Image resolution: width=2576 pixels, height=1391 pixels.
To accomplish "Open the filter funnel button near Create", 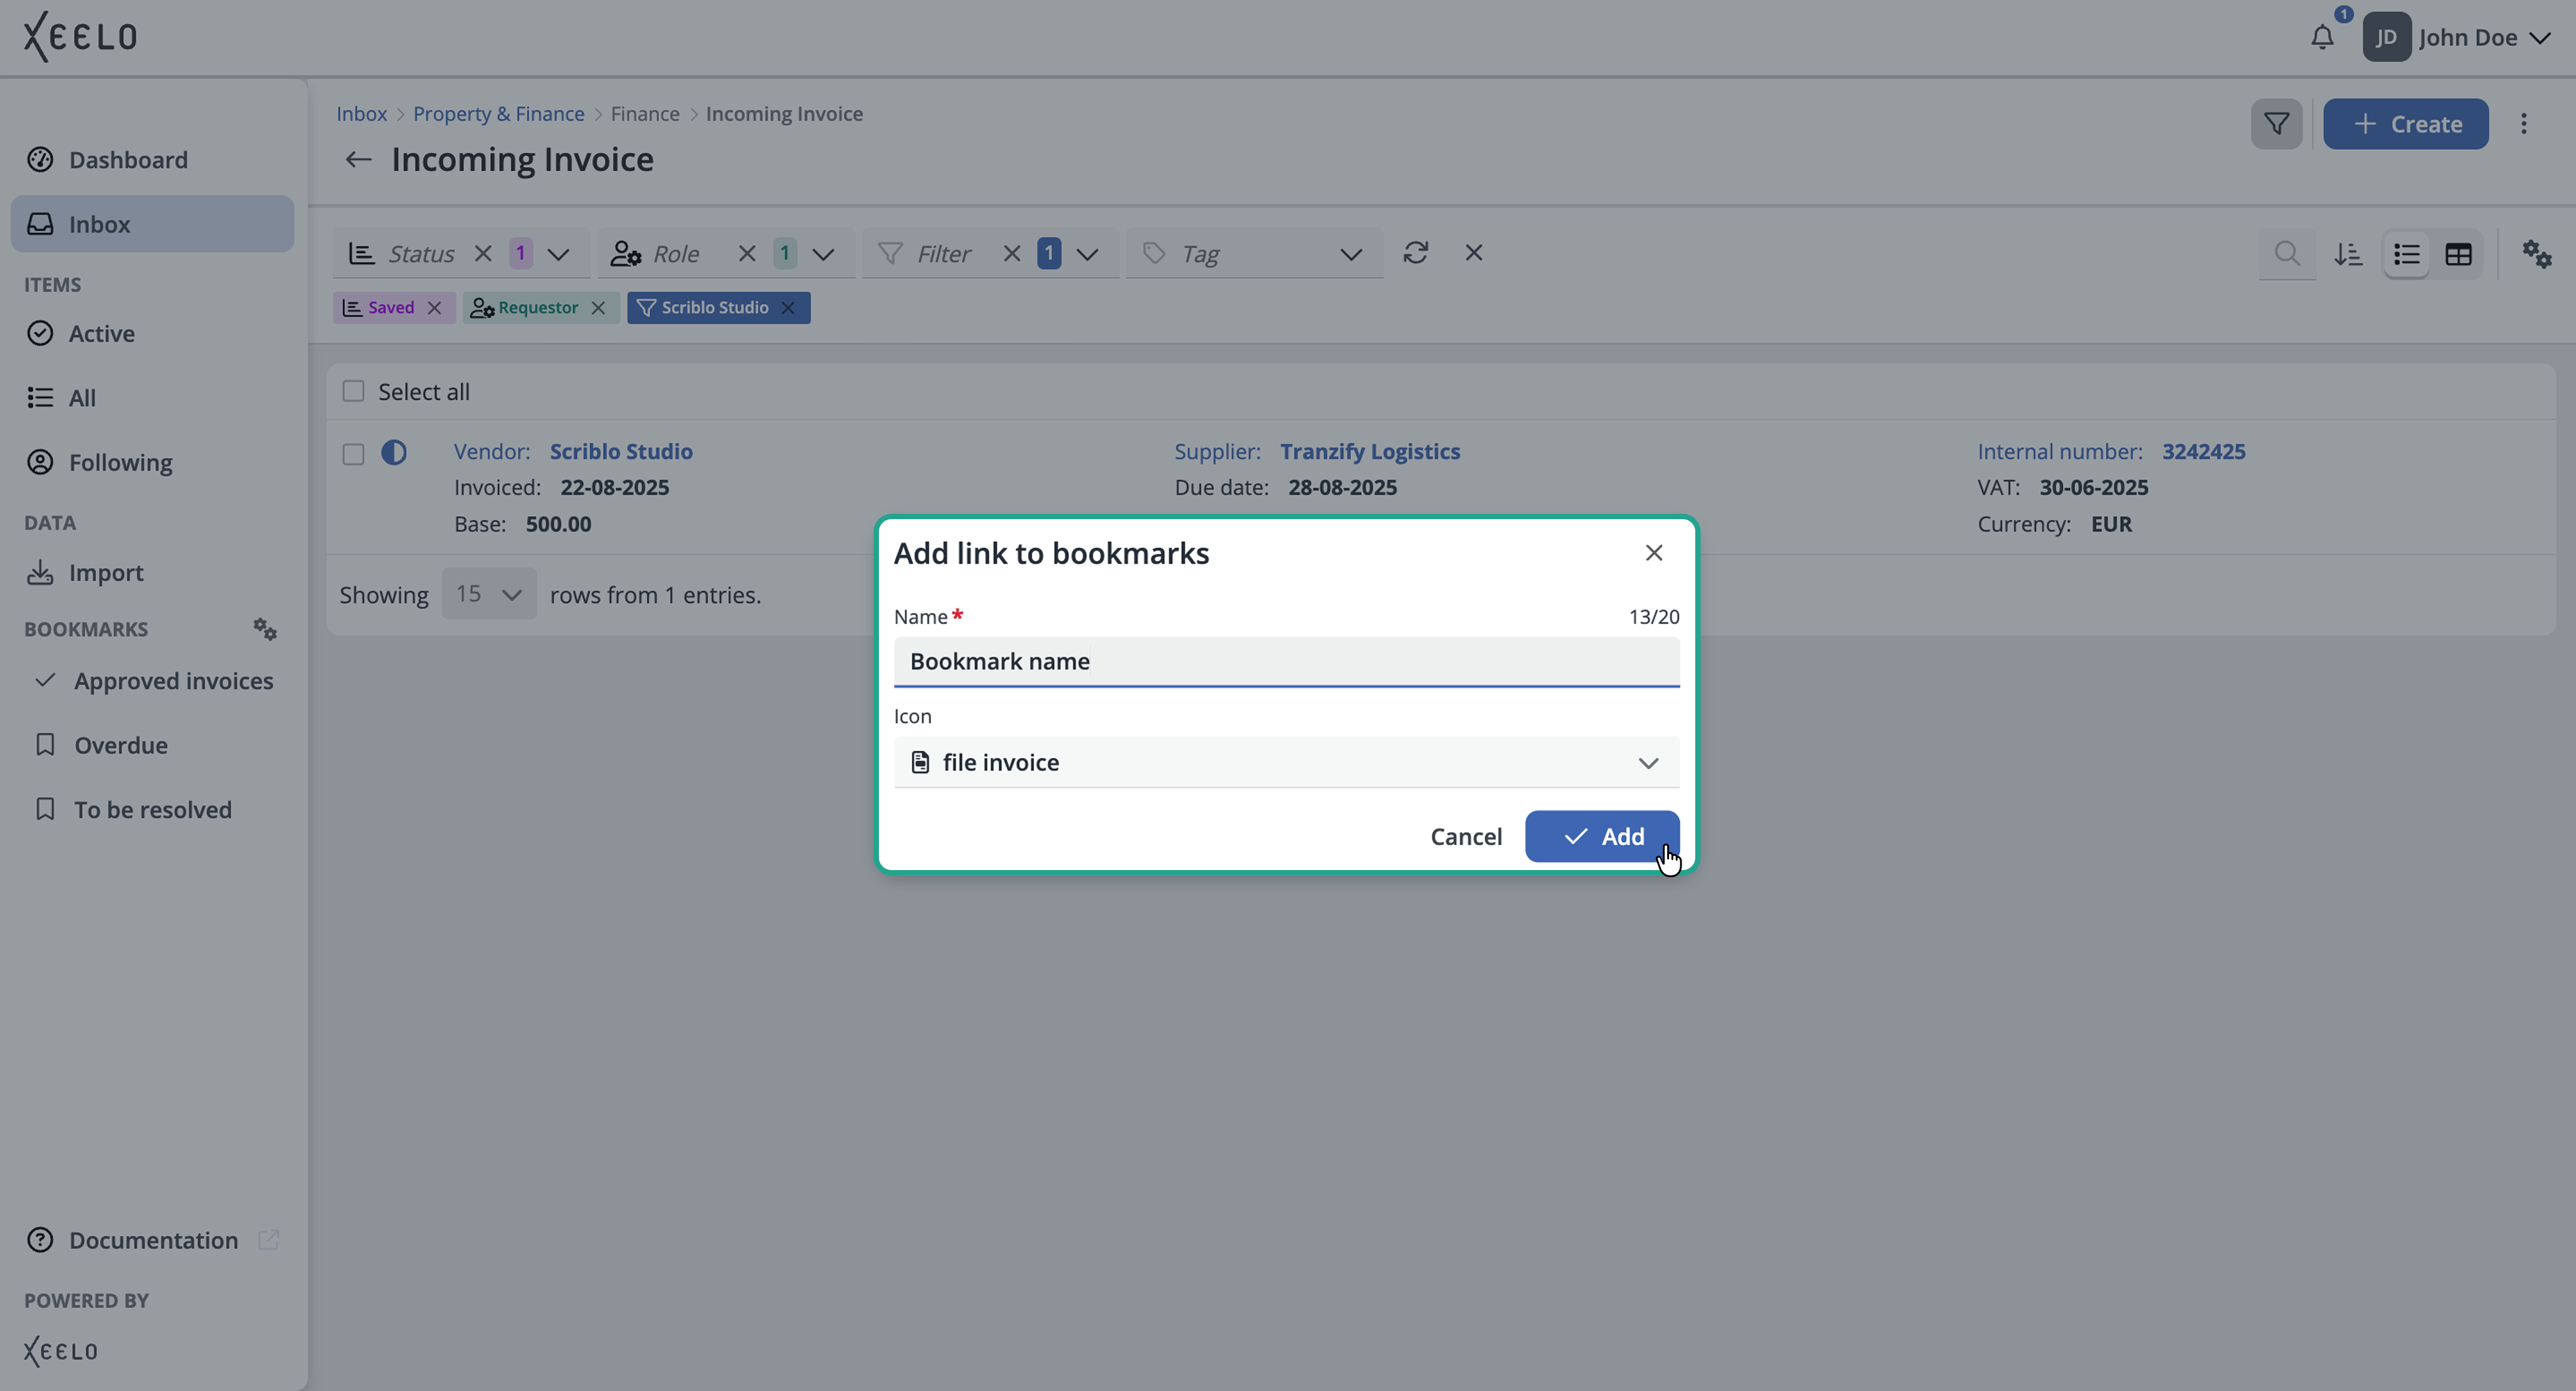I will pyautogui.click(x=2276, y=124).
